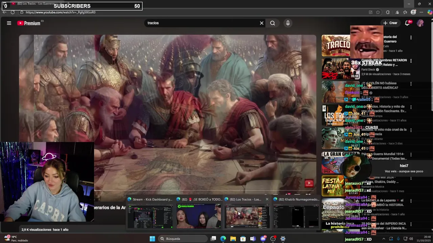Open options menu for COLÓN video
The width and height of the screenshot is (433, 243).
[411, 84]
